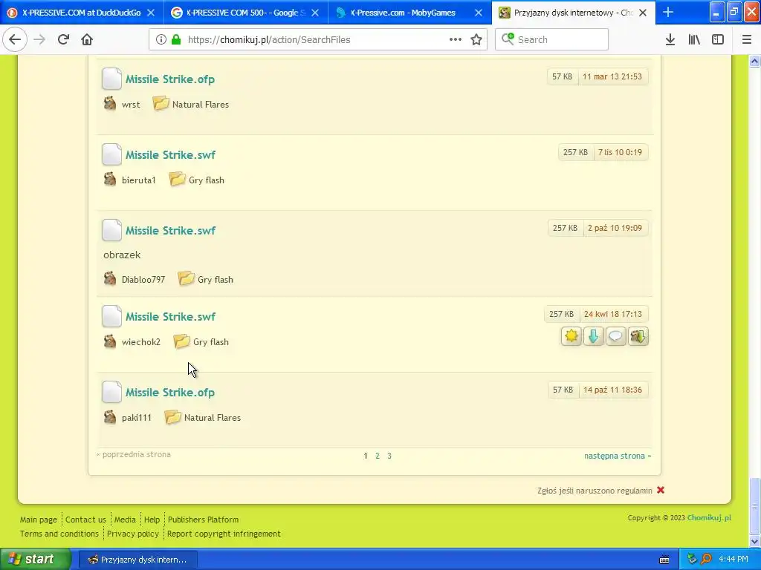This screenshot has width=761, height=570.
Task: Go to results page 2
Action: pyautogui.click(x=377, y=456)
